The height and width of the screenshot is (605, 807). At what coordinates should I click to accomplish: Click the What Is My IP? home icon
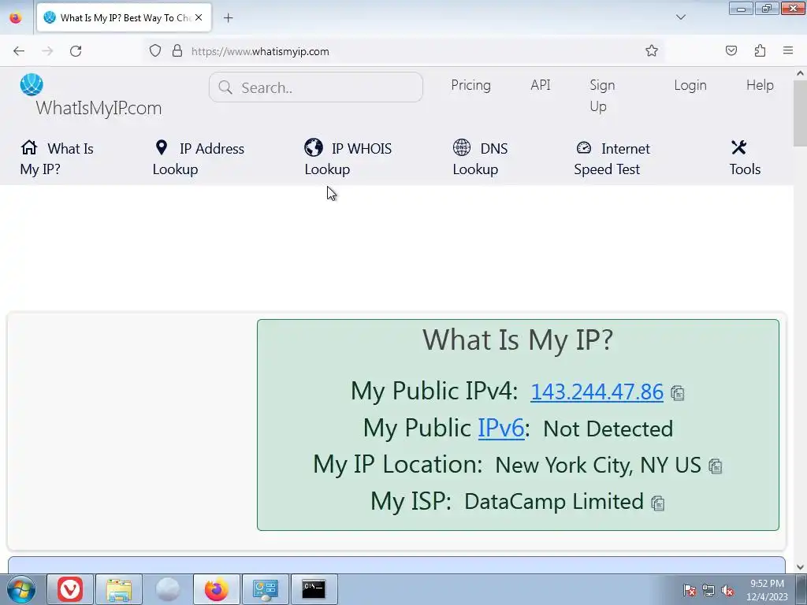[x=29, y=147]
